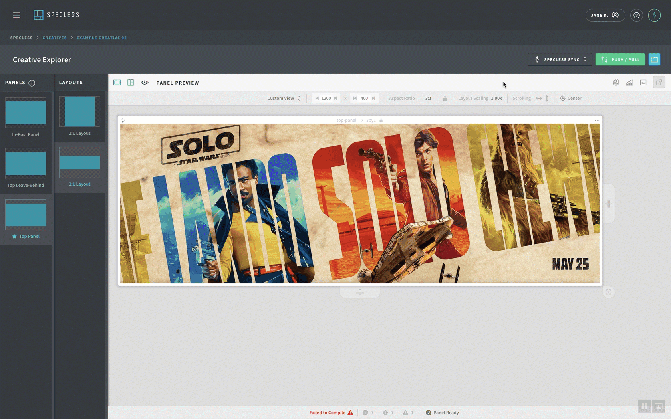This screenshot has height=419, width=671.
Task: Open the globe icon in preview toolbar
Action: [x=616, y=83]
